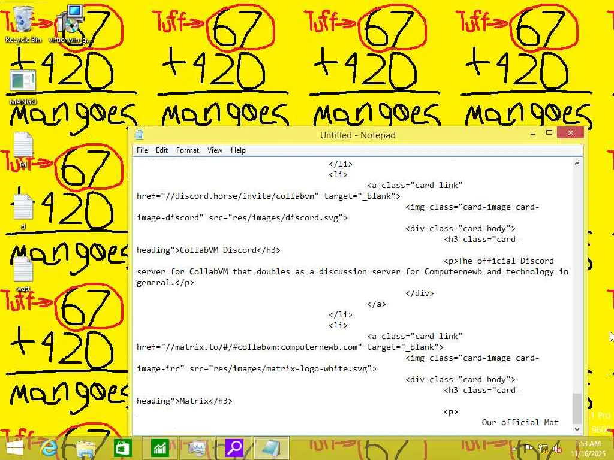
Task: Select the Recycle Bin desktop icon
Action: click(x=23, y=23)
